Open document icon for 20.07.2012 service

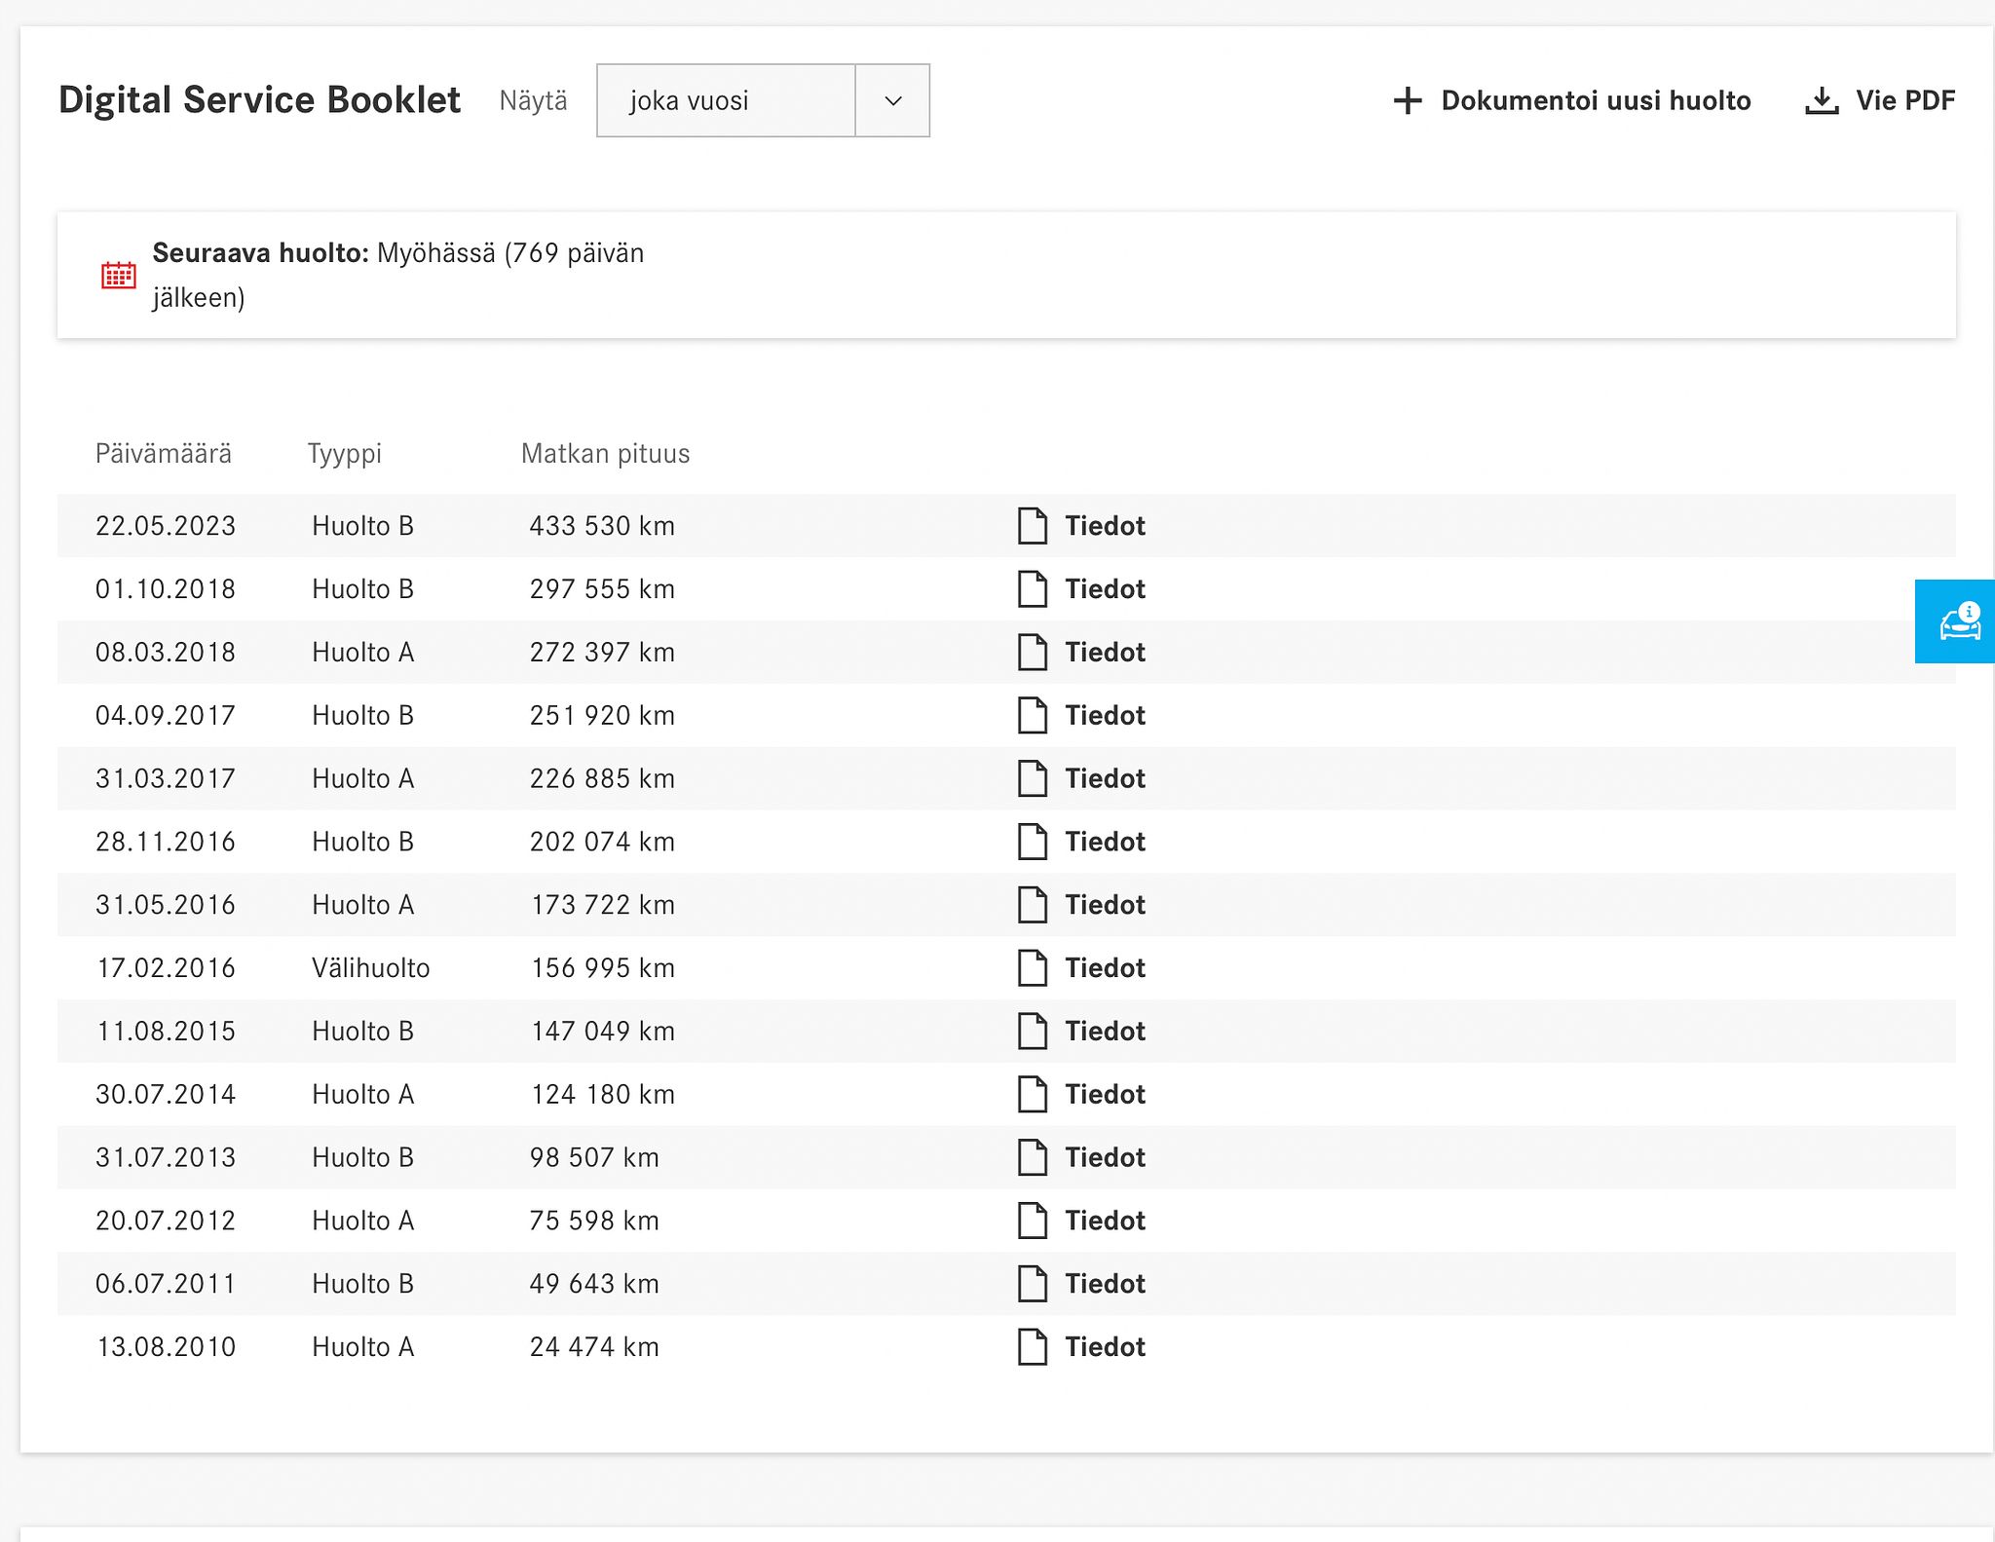(x=1033, y=1221)
